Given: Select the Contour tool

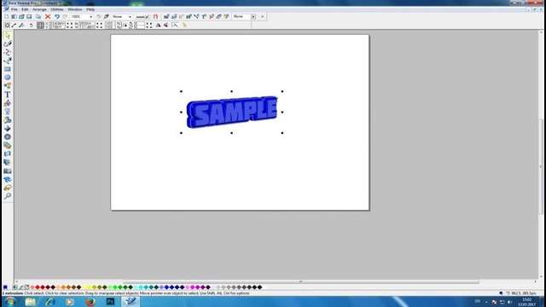Looking at the screenshot, I should 8,136.
